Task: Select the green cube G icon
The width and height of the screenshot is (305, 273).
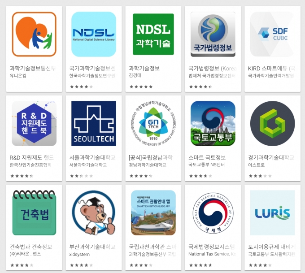Action: tap(273, 123)
